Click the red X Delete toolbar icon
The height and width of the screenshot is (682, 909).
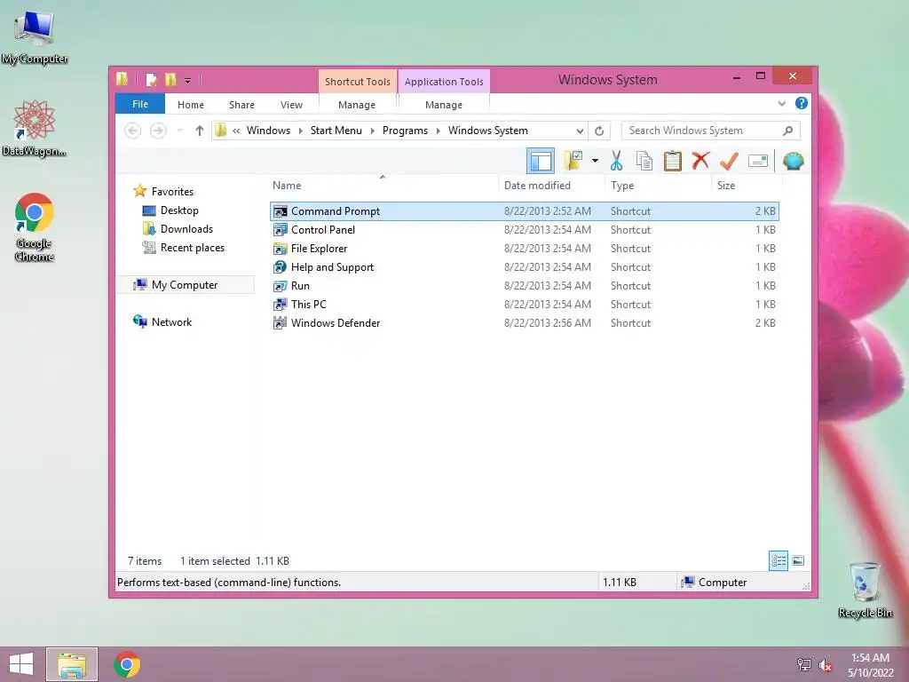click(700, 161)
